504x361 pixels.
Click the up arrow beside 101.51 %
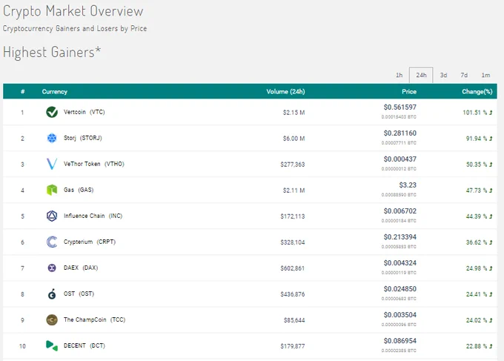491,113
